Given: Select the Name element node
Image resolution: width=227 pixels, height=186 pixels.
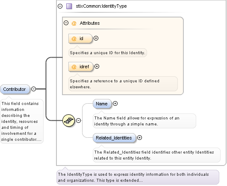Looking at the screenshot, I should click(x=102, y=104).
